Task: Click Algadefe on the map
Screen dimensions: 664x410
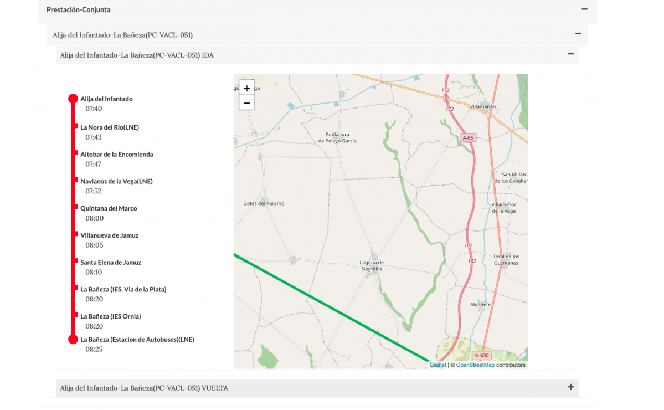Action: 480,305
